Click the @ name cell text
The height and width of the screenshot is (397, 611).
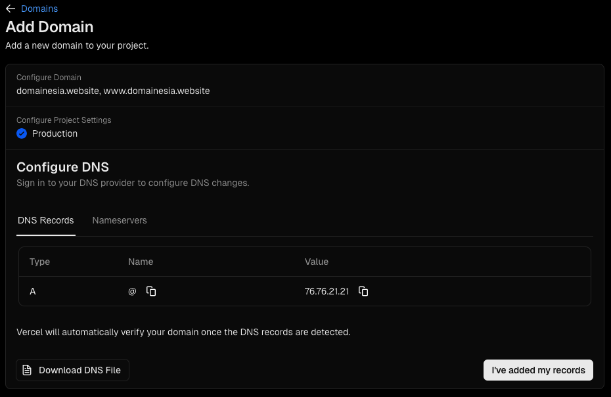(132, 291)
